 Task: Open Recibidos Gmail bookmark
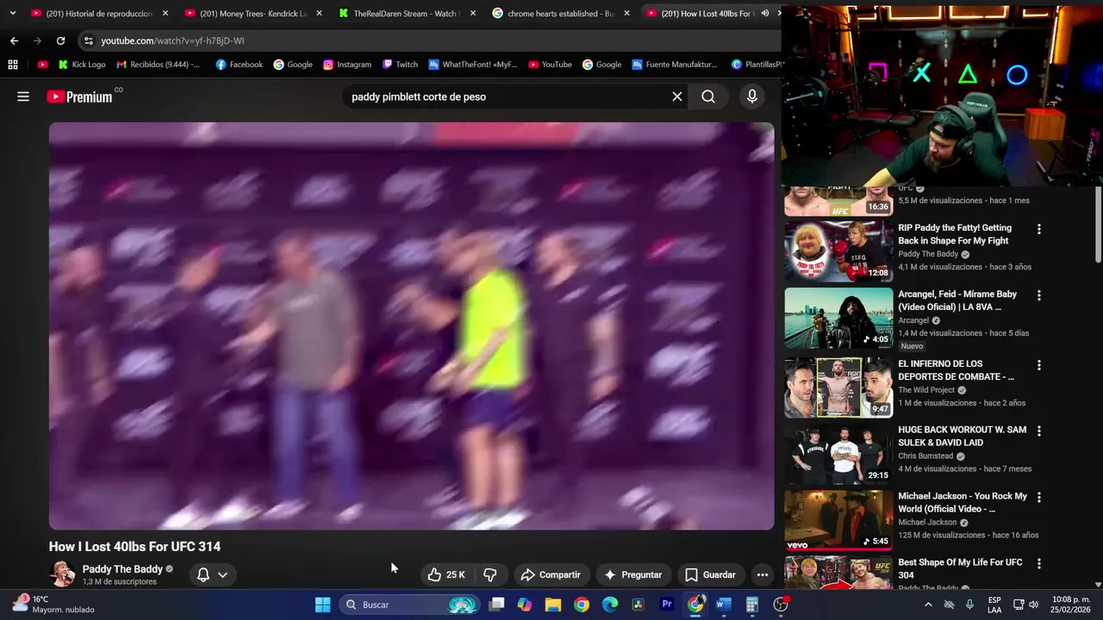[x=158, y=65]
